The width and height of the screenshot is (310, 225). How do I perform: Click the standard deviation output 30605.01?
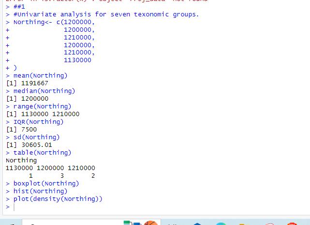tap(37, 145)
